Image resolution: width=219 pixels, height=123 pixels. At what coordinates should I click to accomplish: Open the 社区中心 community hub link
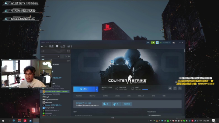tap(92, 96)
